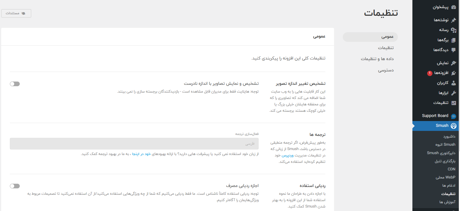Click the افزونه‌ها plugin icon
Screen dimensions: 460x211
click(454, 73)
